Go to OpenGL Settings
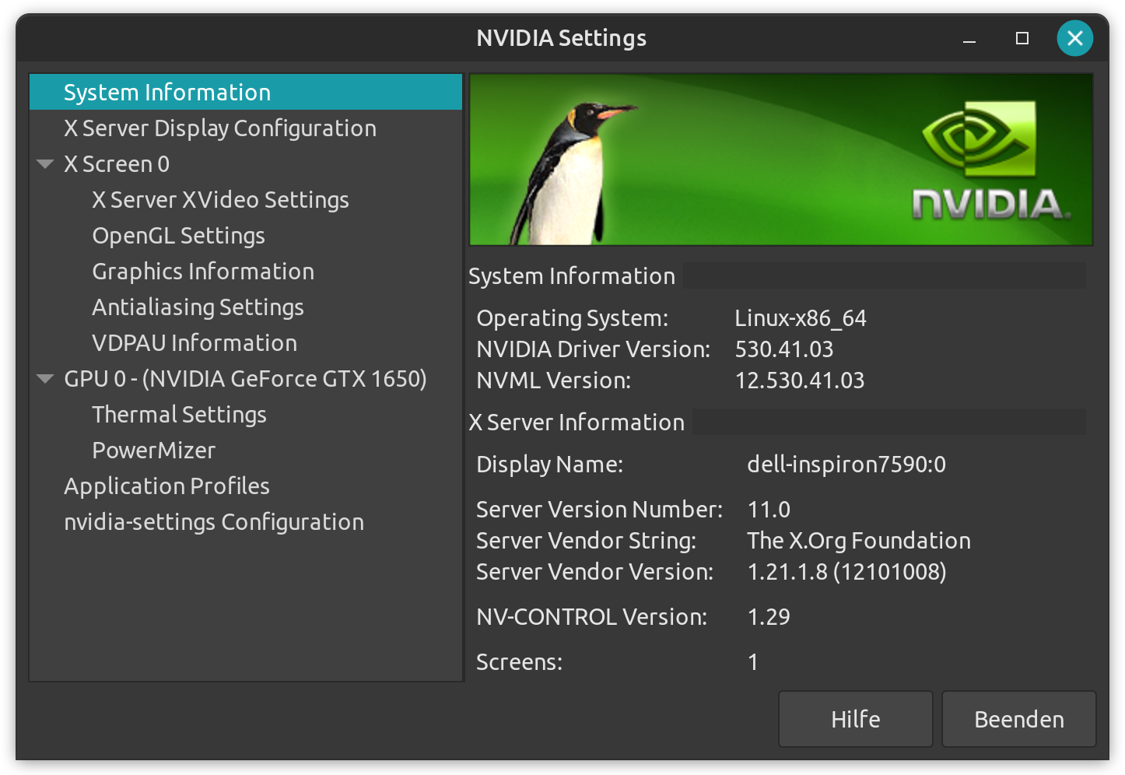Viewport: 1125px width, 775px height. tap(178, 236)
